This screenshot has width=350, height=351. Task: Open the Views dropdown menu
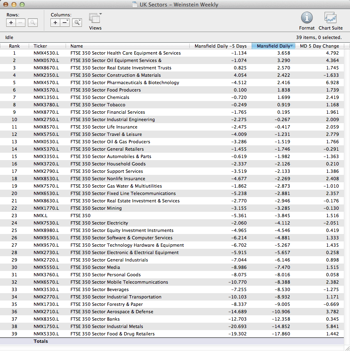pos(95,19)
